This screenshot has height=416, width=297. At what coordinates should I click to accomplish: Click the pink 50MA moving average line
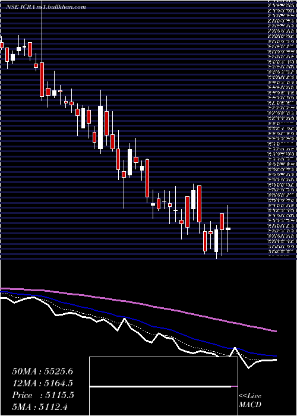click(x=138, y=303)
